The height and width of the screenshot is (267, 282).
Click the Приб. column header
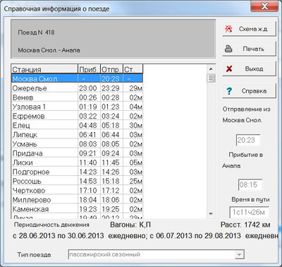89,69
